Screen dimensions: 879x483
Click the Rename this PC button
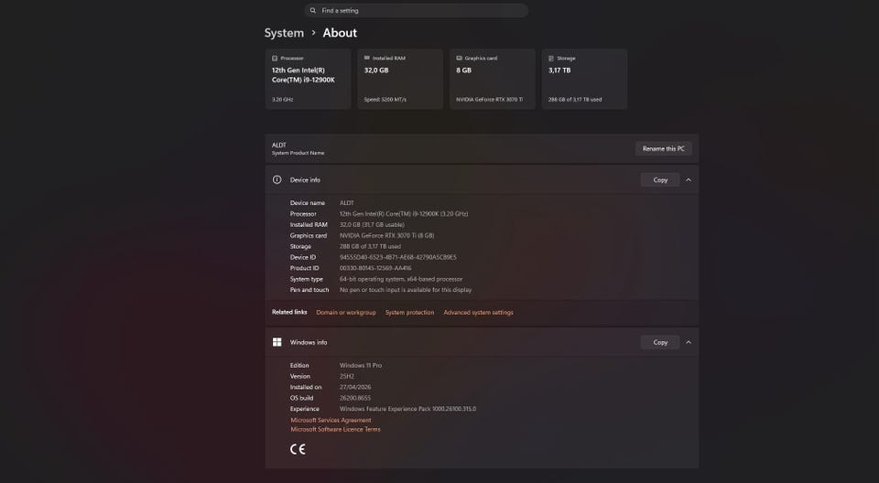click(x=664, y=148)
